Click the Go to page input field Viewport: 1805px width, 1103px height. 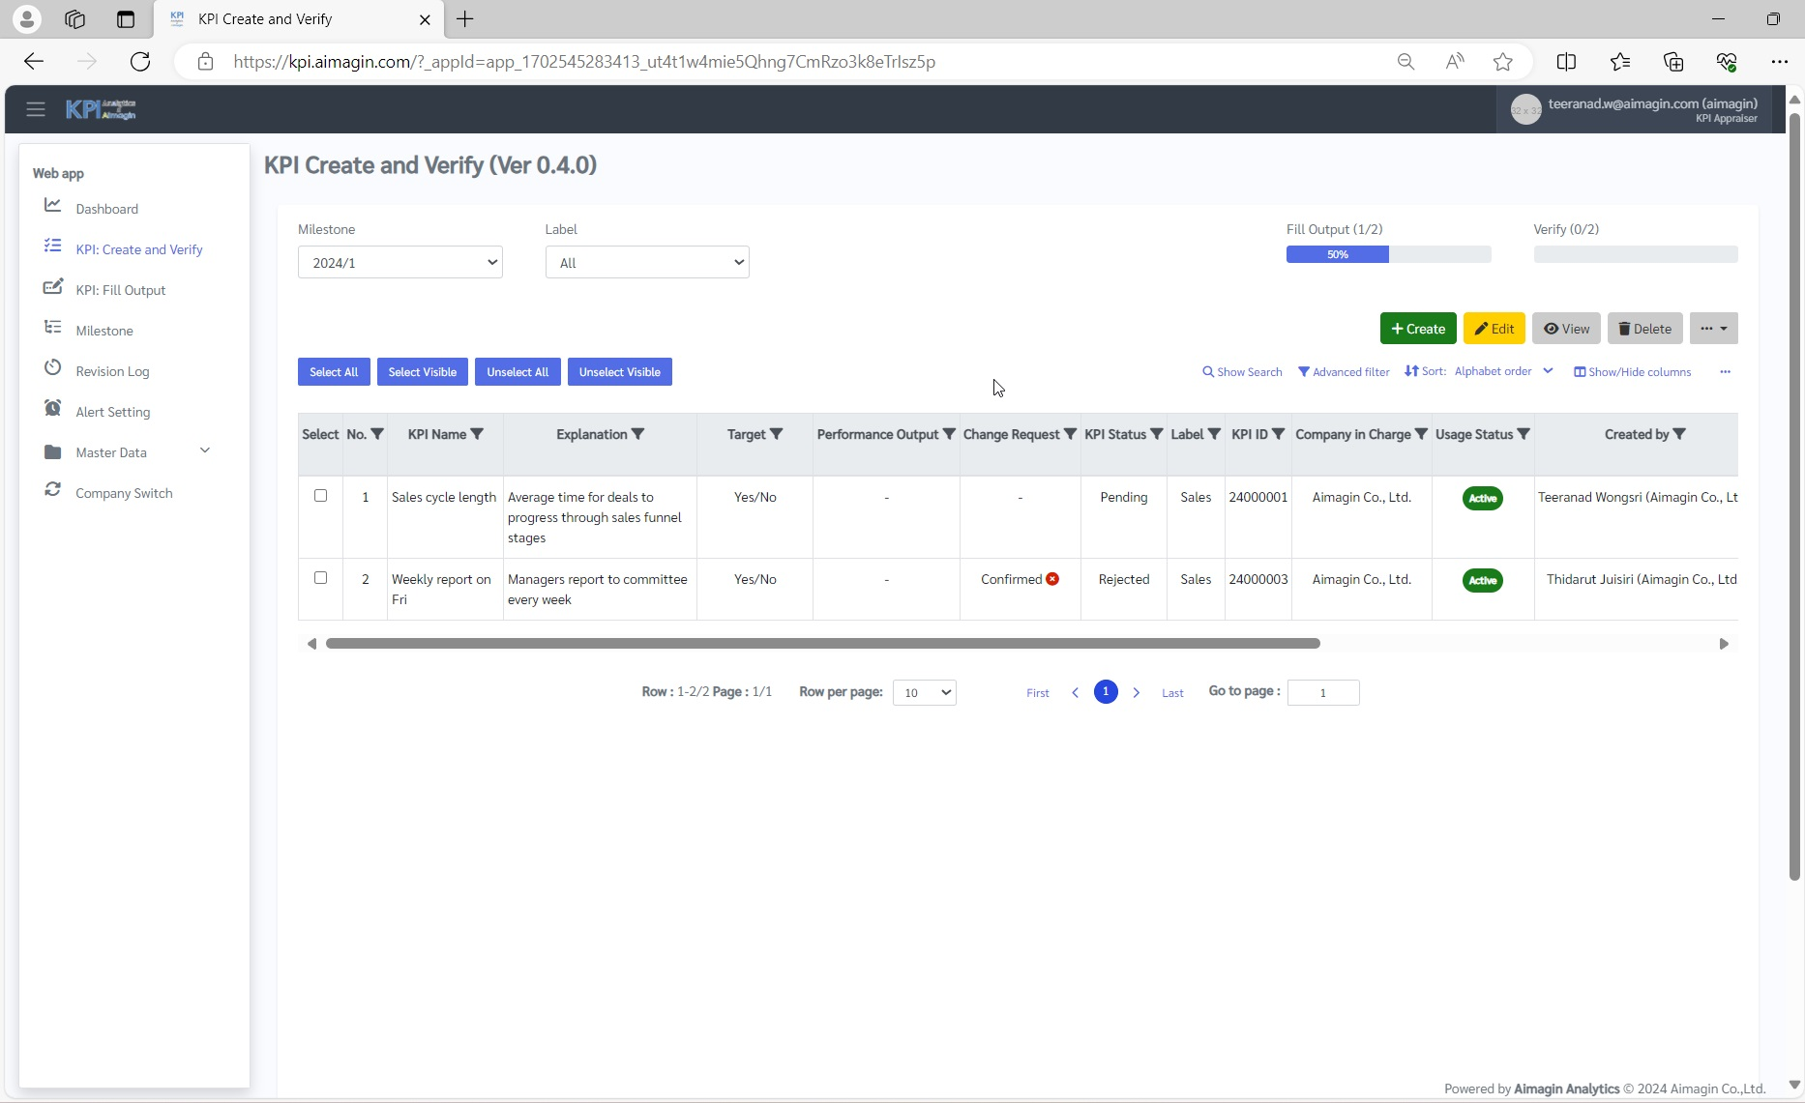[1322, 692]
